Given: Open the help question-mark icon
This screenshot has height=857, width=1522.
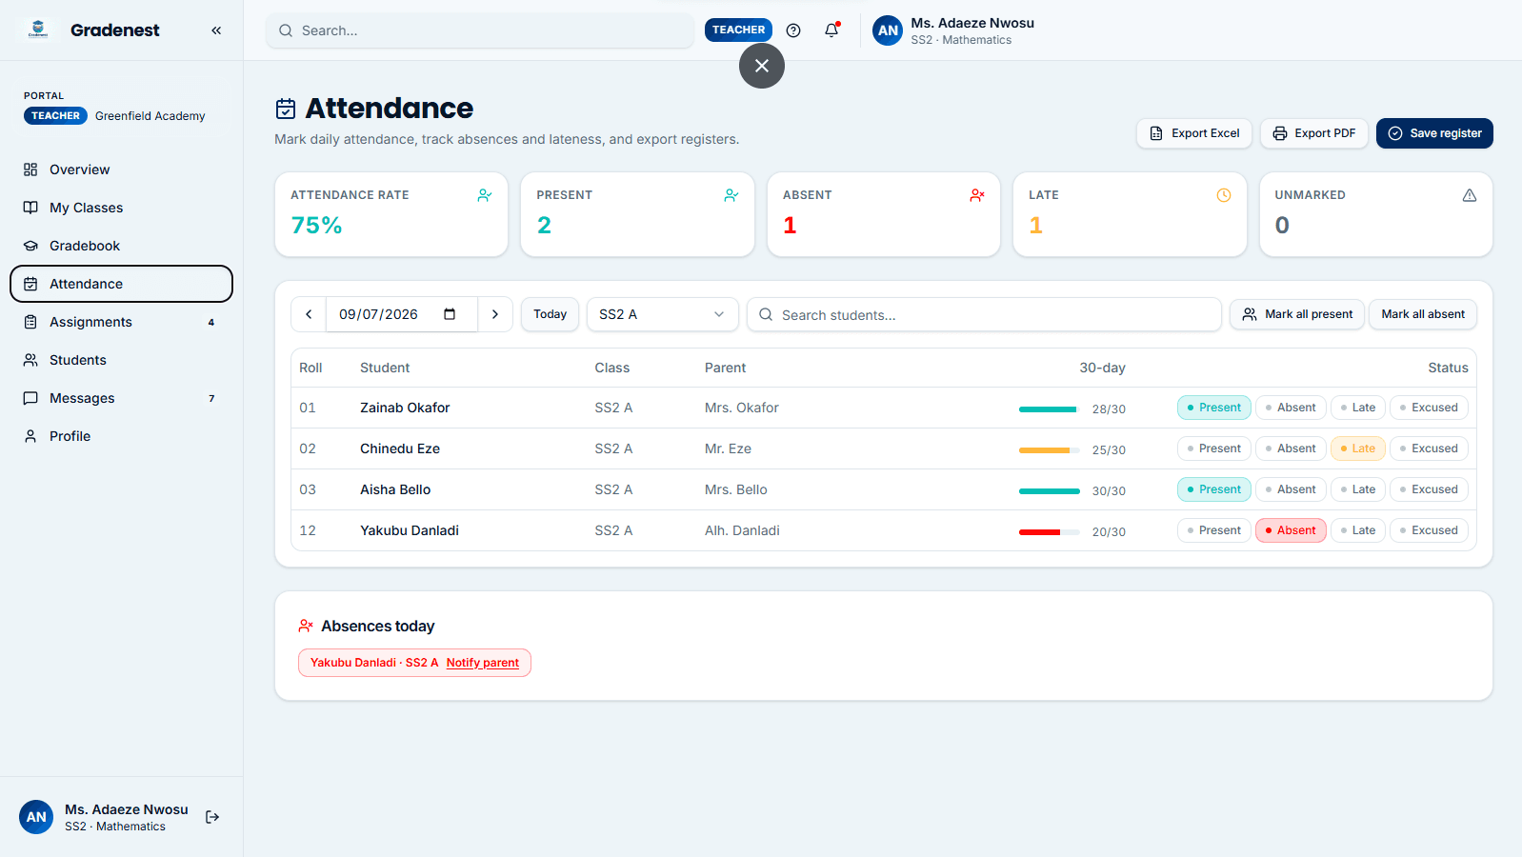Looking at the screenshot, I should [793, 30].
